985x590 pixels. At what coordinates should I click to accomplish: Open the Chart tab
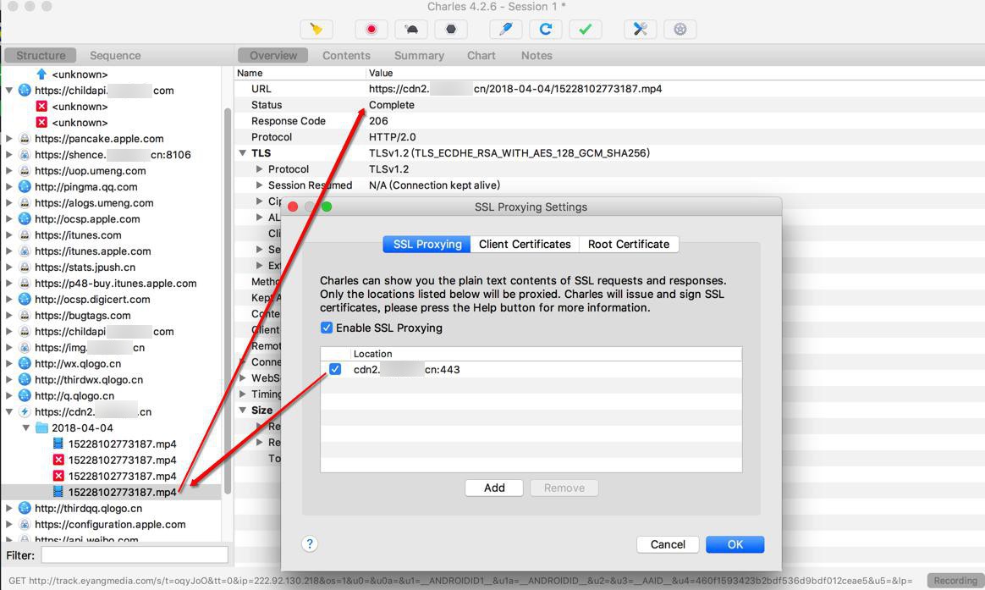(x=481, y=55)
